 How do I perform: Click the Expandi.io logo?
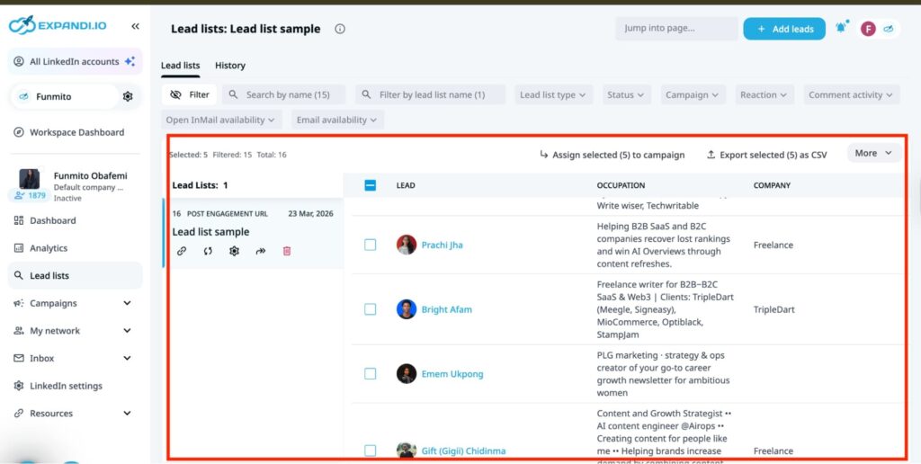(58, 25)
